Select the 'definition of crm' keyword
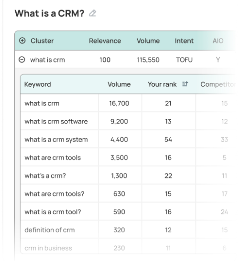Screen dimensions: 240x261 [50, 230]
